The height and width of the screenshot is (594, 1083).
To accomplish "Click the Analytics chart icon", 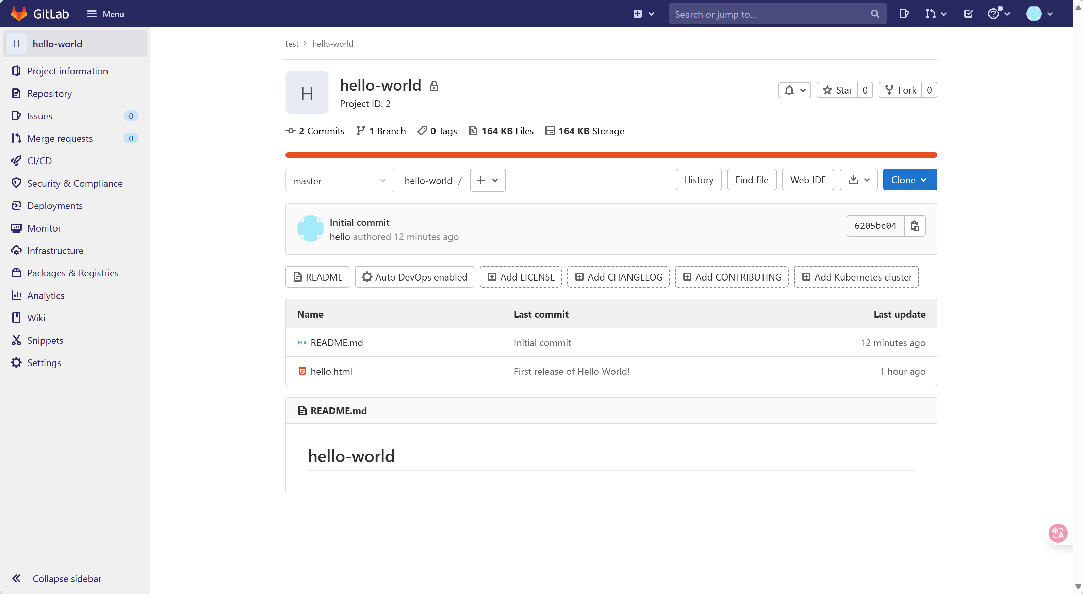I will (x=16, y=295).
